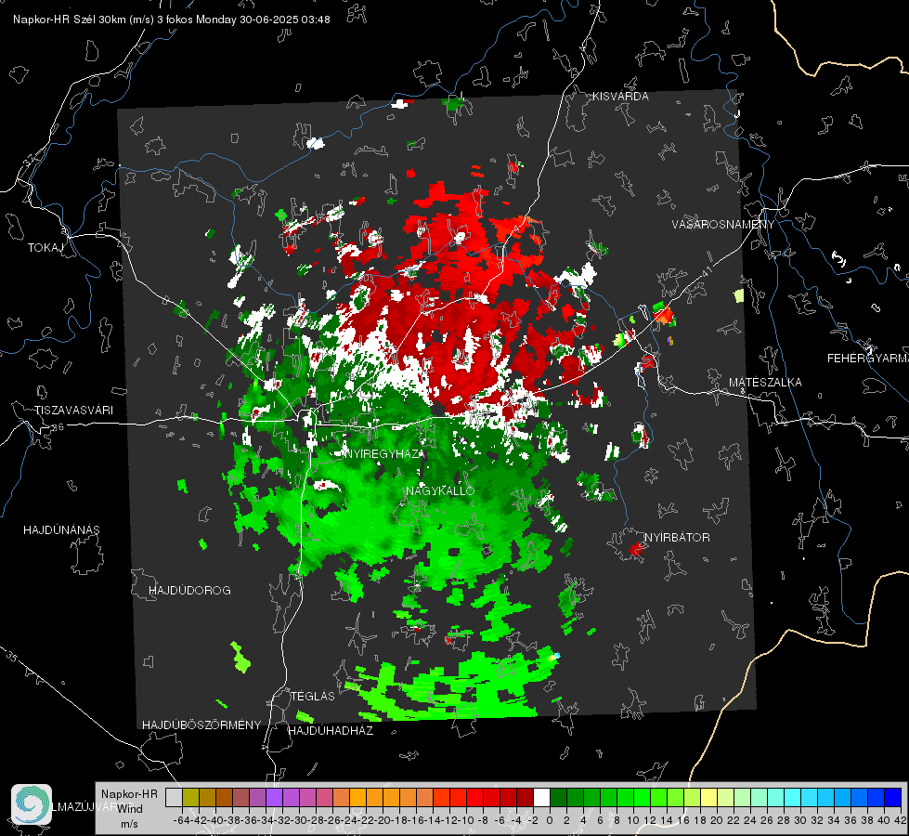Click the legend value 42 at scale end
Viewport: 909px width, 836px height.
pos(900,820)
